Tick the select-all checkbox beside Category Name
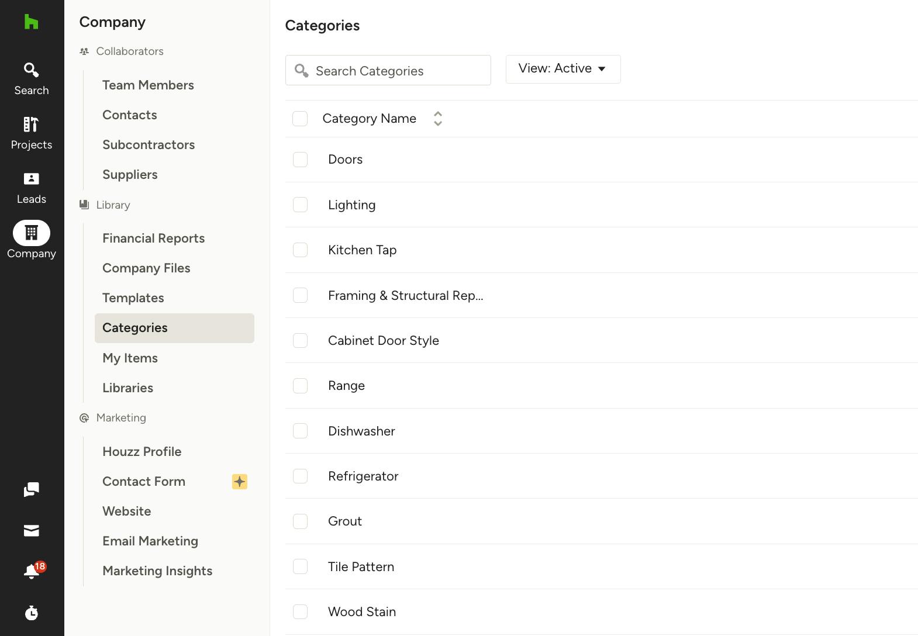Screen dimensions: 918x636 tap(300, 119)
